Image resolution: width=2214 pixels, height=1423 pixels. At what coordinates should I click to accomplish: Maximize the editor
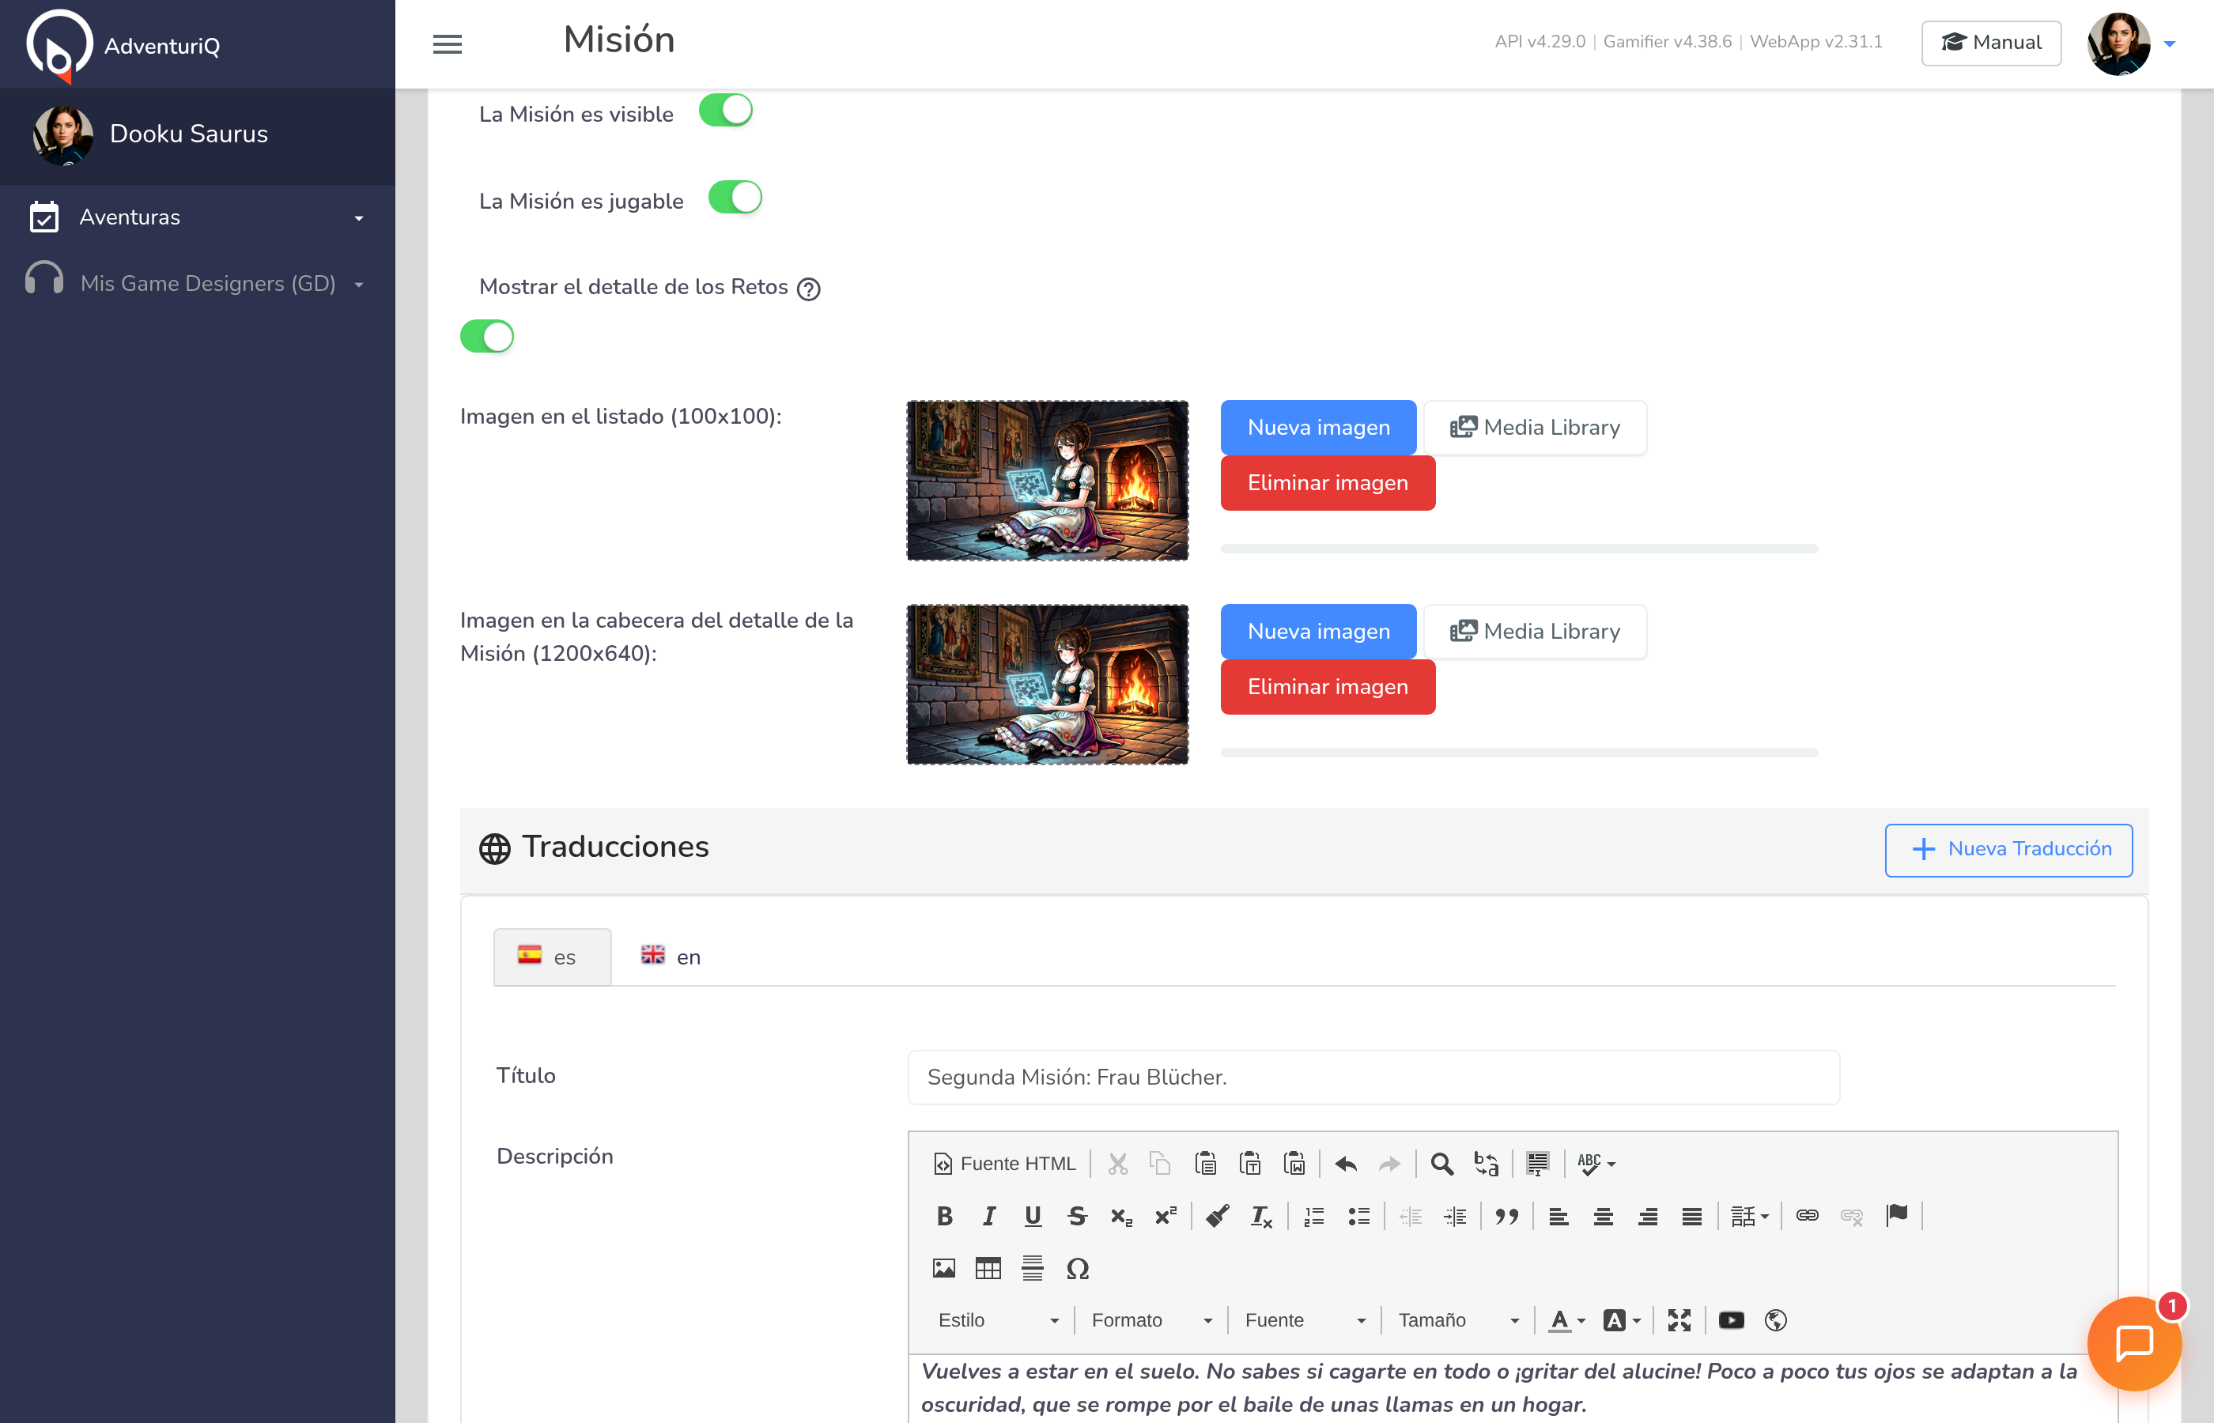pos(1680,1320)
